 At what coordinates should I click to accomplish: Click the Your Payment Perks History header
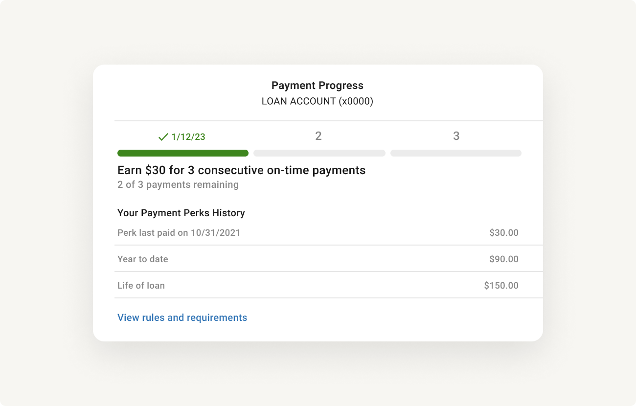point(181,213)
